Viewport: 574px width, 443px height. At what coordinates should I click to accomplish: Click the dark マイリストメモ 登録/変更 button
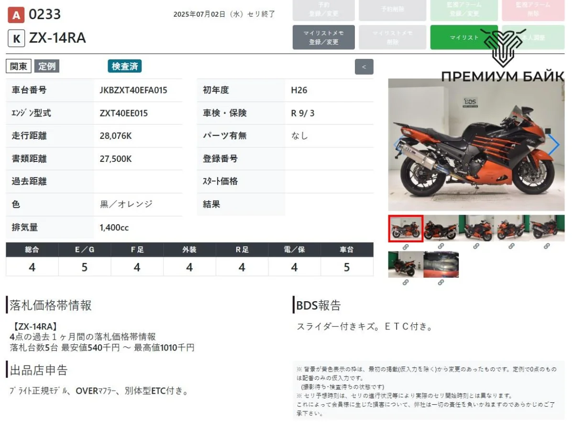[x=324, y=37]
